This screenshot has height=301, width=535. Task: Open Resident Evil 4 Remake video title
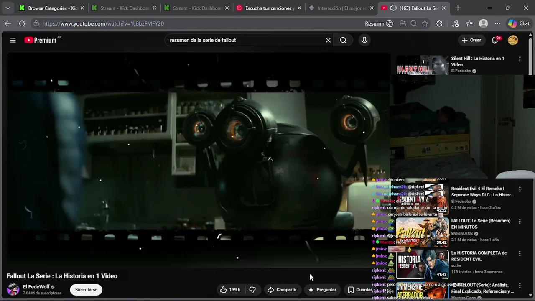tap(482, 191)
